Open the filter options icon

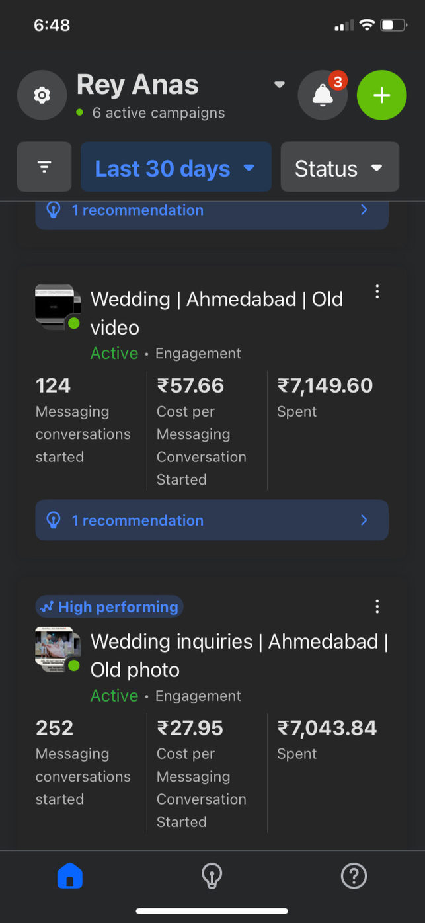(44, 167)
